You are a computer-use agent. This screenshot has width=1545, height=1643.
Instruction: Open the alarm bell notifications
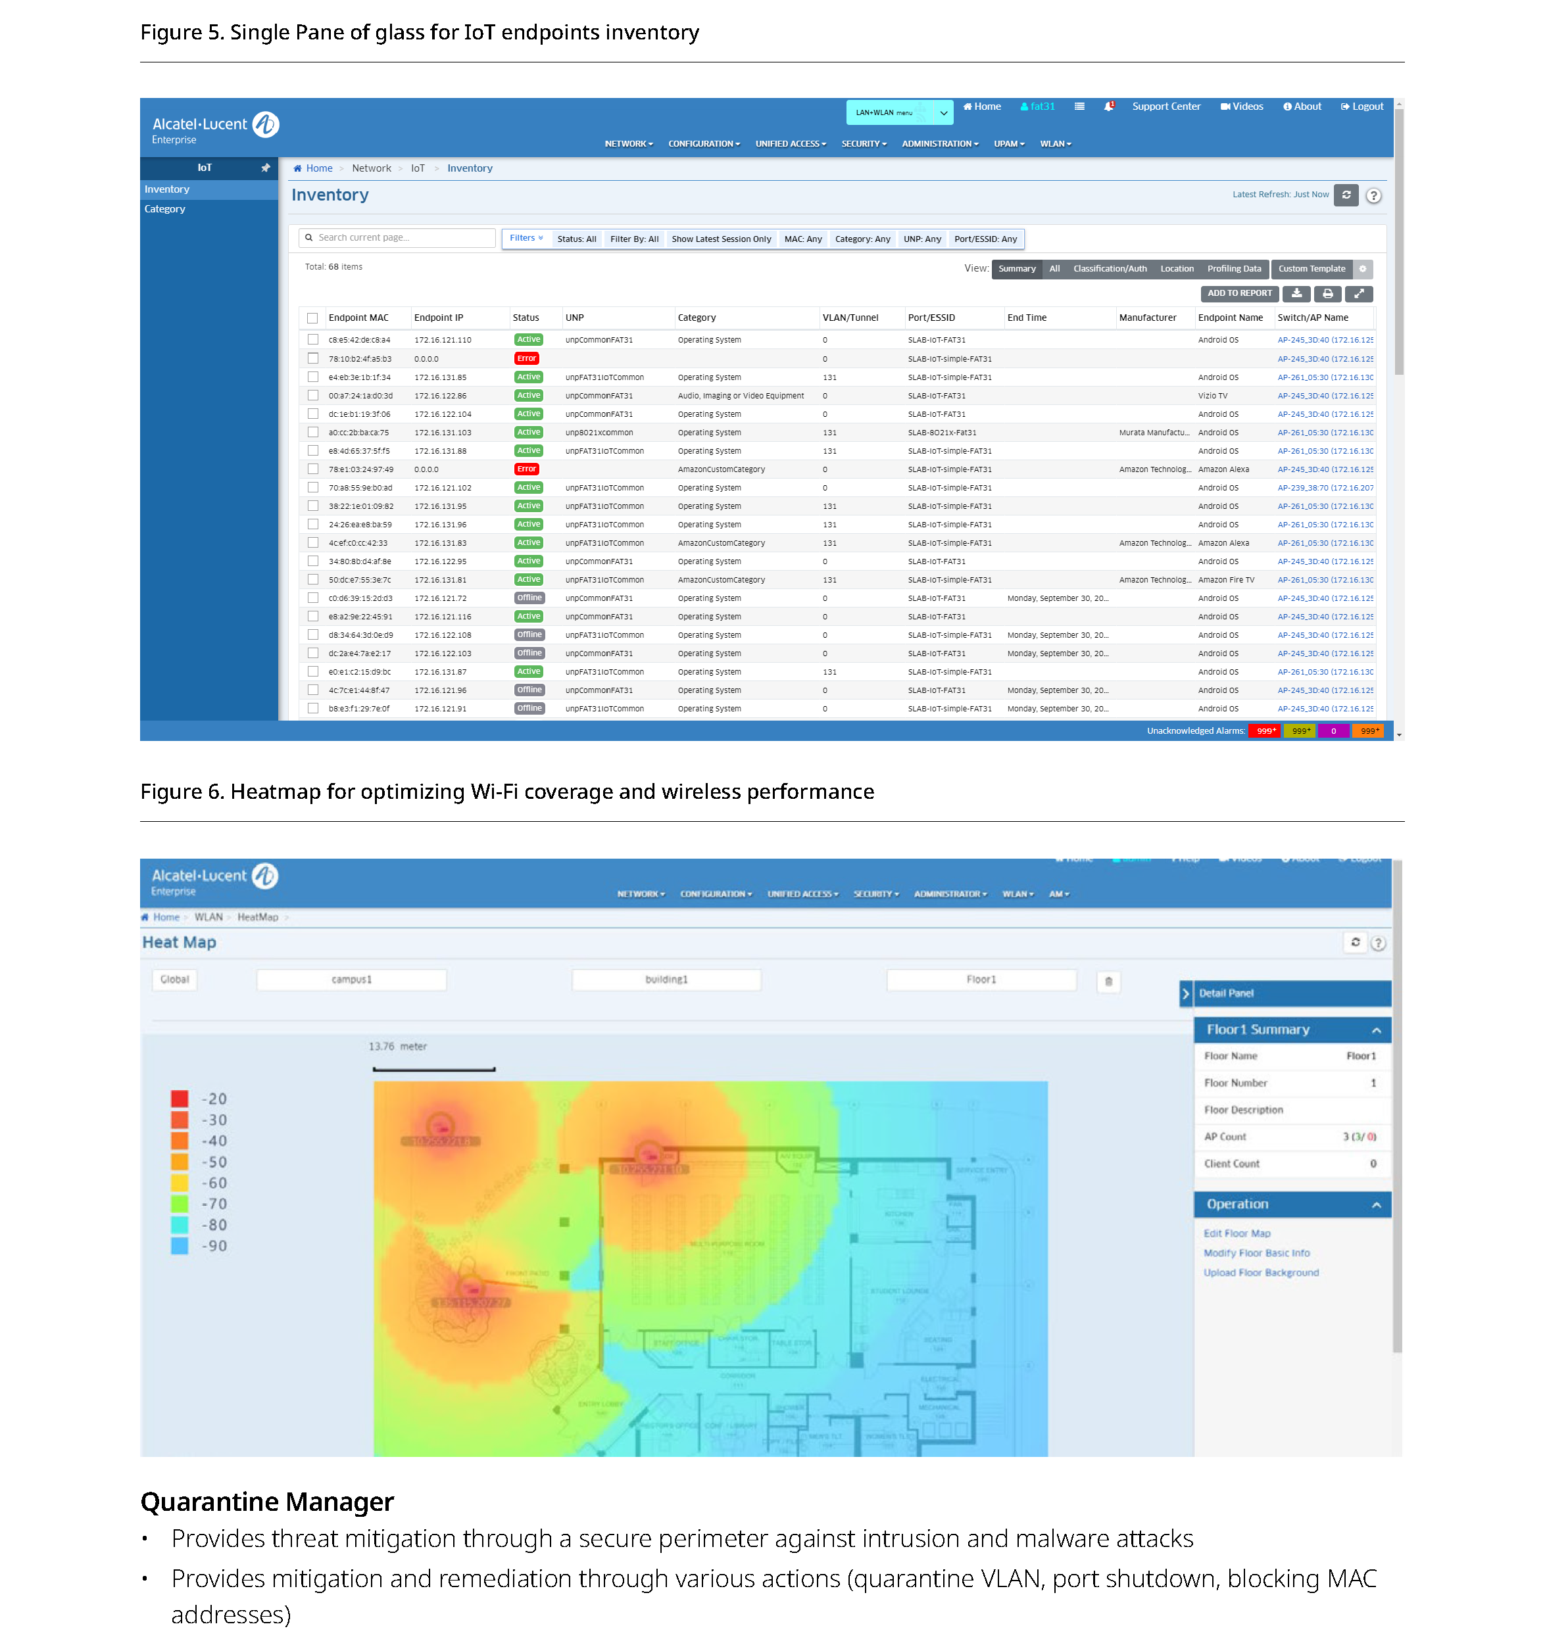tap(1108, 107)
